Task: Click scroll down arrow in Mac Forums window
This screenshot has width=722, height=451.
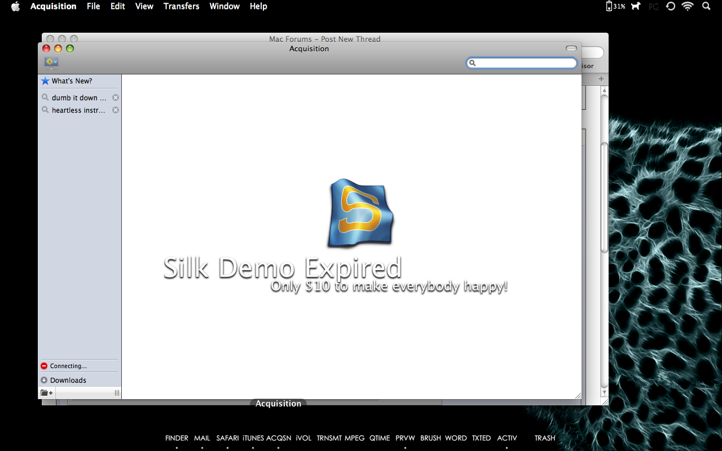Action: (604, 392)
